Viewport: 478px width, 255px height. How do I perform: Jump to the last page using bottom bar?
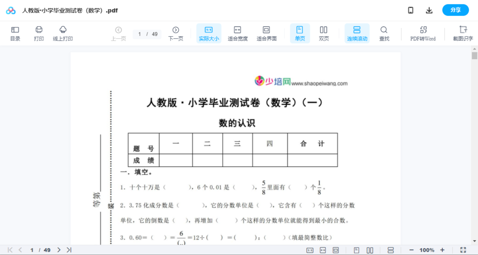point(68,250)
